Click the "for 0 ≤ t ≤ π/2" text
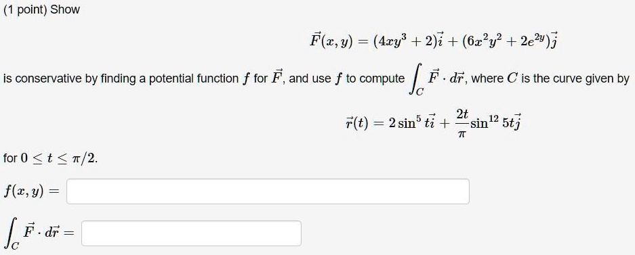The height and width of the screenshot is (255, 635). click(x=51, y=158)
